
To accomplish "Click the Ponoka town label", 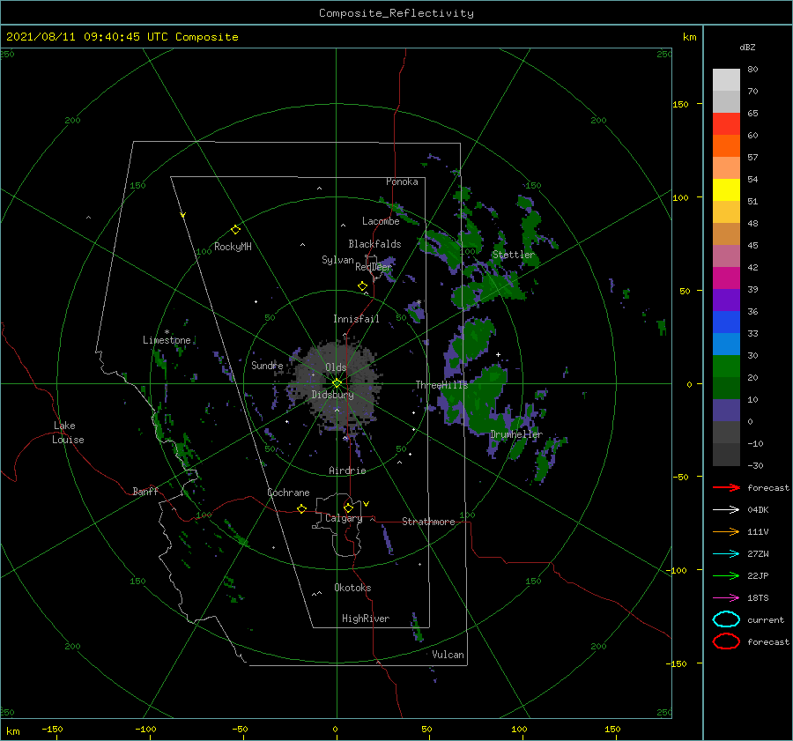I will point(402,182).
